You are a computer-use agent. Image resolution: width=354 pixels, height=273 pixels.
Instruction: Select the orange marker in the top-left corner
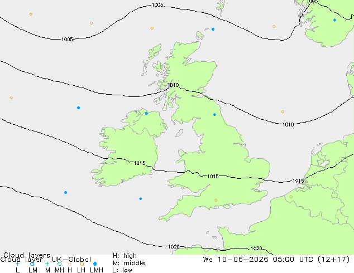pos(31,14)
